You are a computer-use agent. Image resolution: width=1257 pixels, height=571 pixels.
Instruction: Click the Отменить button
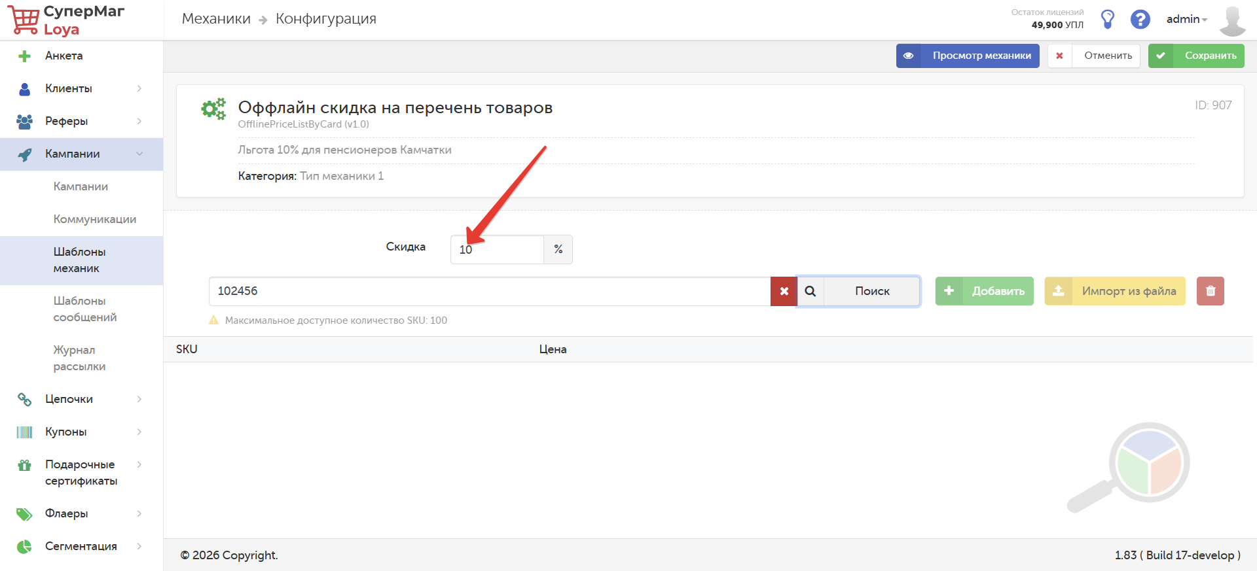point(1094,56)
